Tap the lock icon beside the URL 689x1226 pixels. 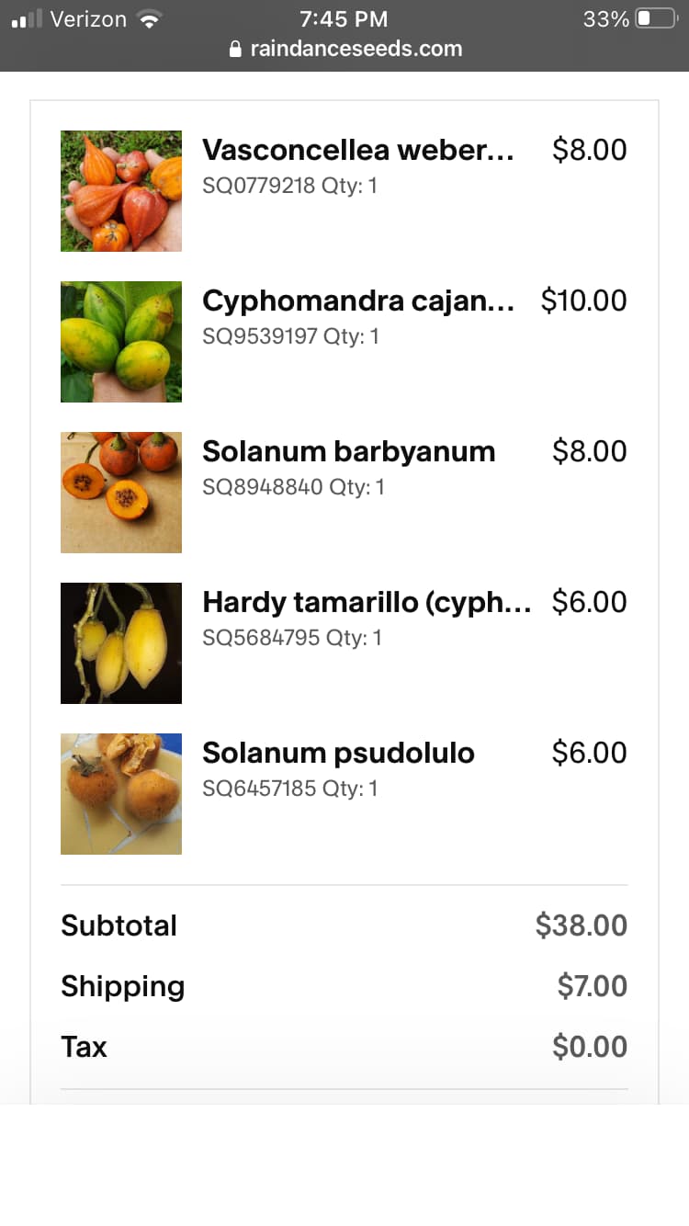pos(236,49)
